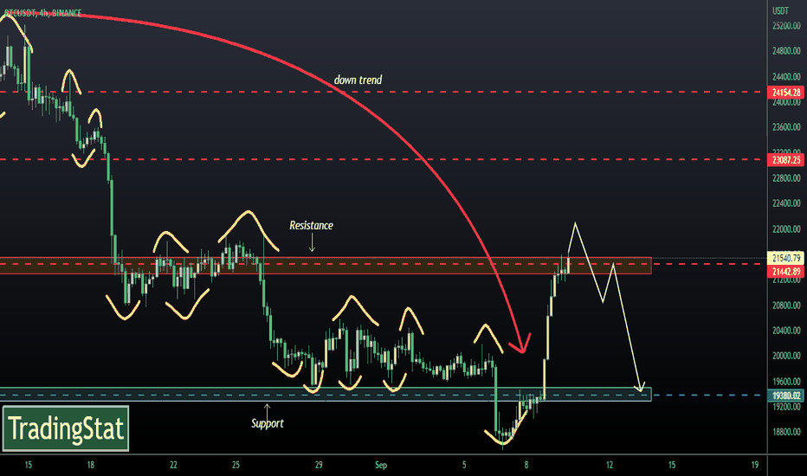Click the 'Sep' month label on time axis

click(381, 465)
